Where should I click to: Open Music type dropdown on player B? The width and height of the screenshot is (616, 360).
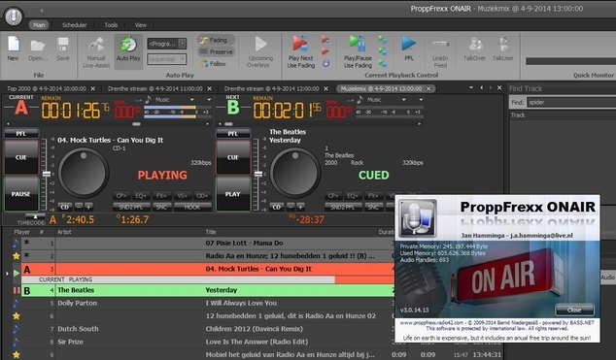(x=404, y=100)
